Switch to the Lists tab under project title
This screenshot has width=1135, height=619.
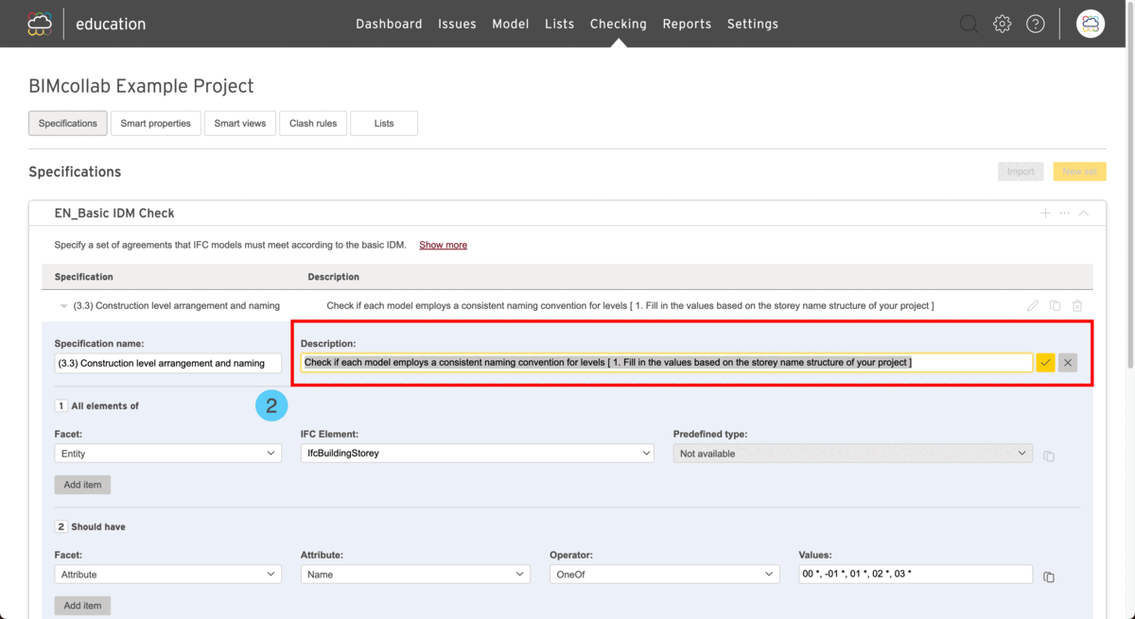384,124
